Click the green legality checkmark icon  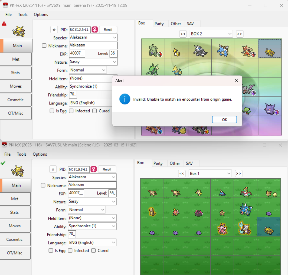click(x=3, y=163)
